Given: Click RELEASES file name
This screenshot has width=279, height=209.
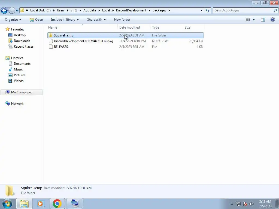Looking at the screenshot, I should (61, 47).
